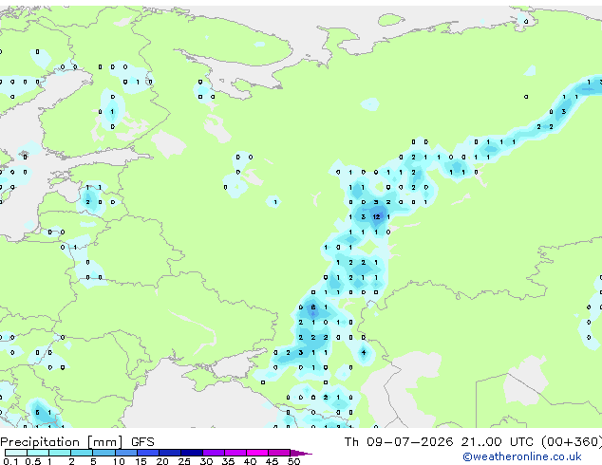602x465 pixels.
Task: Click the legend label '50'
Action: (x=293, y=461)
